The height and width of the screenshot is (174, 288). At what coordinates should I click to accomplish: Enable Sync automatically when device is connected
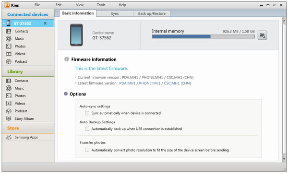(87, 113)
